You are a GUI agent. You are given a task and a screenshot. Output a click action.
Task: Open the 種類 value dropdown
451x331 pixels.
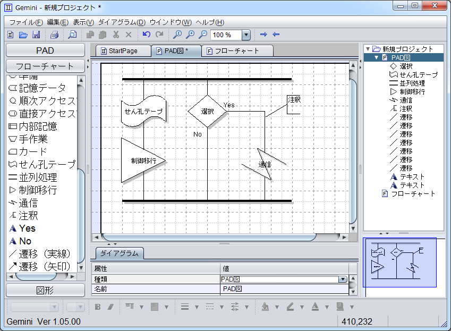[343, 279]
